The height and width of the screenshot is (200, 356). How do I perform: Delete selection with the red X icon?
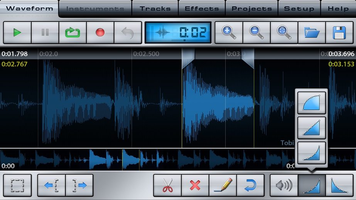click(x=195, y=185)
